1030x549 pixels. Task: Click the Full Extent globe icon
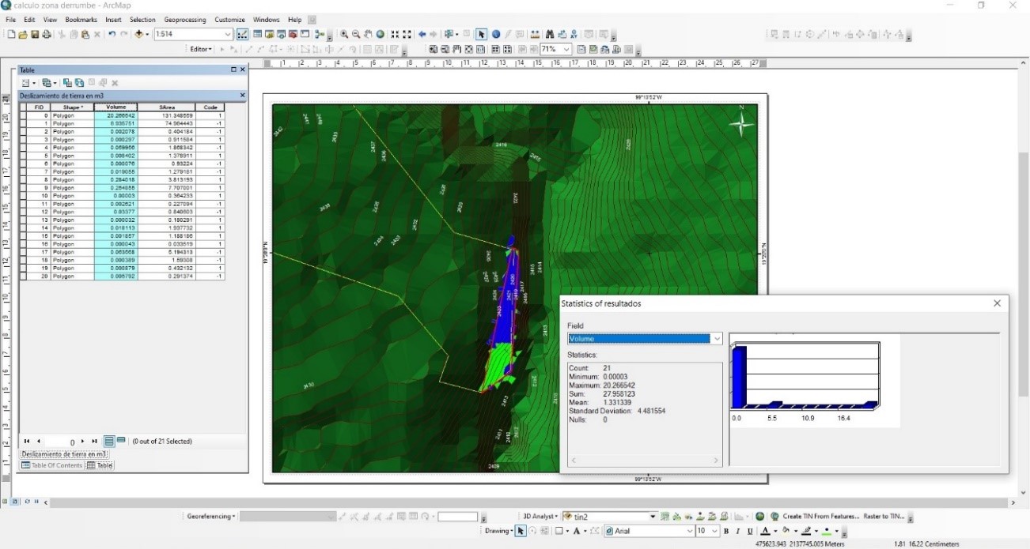[381, 35]
